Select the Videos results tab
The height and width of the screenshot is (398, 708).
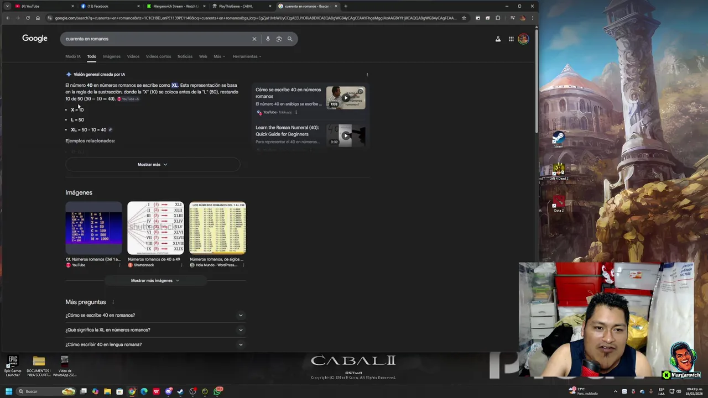[133, 56]
